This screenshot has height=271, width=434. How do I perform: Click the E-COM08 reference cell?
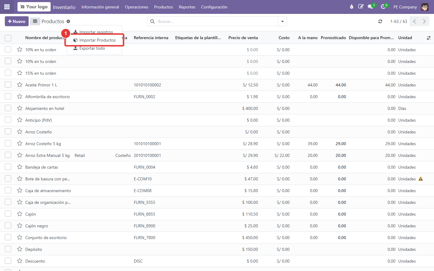point(143,191)
